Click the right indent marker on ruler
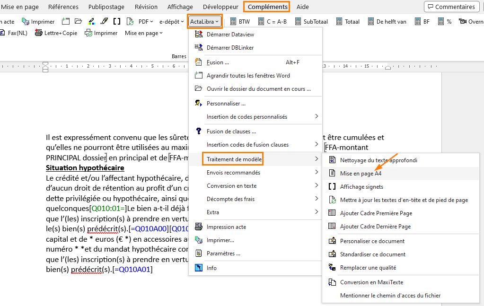Image resolution: width=484 pixels, height=306 pixels. pyautogui.click(x=388, y=67)
